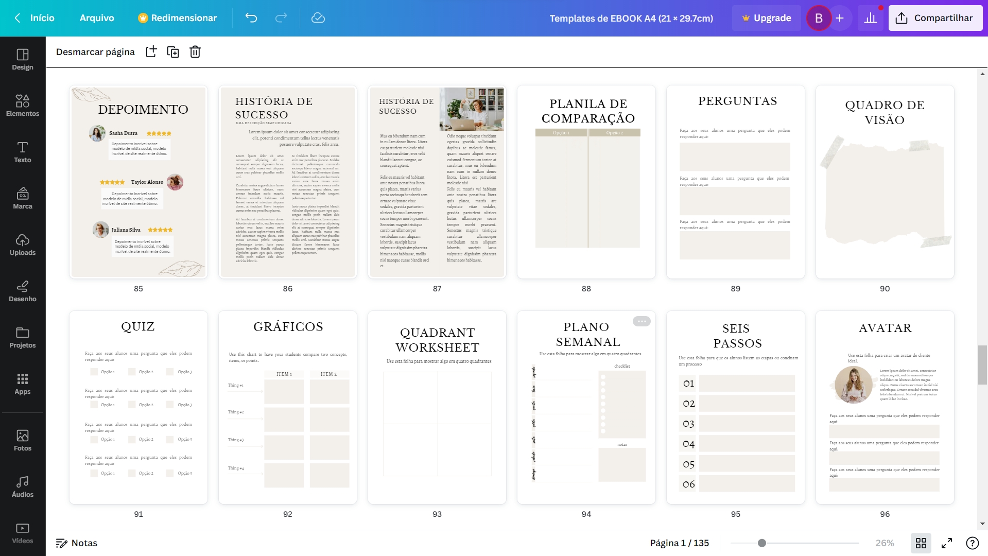Viewport: 988px width, 556px height.
Task: Open the help question mark icon
Action: (x=973, y=543)
